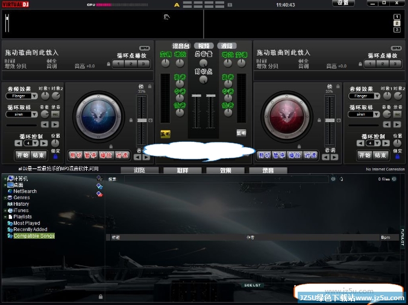Expand the iTunes tree node
This screenshot has width=408, height=305.
tap(5, 211)
